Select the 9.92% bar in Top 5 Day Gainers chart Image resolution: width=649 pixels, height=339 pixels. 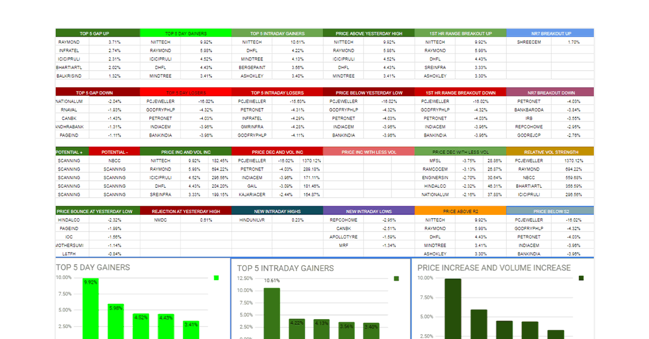[91, 308]
